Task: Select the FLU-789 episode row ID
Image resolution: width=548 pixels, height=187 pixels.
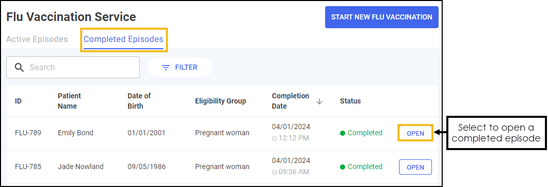Action: pyautogui.click(x=28, y=133)
